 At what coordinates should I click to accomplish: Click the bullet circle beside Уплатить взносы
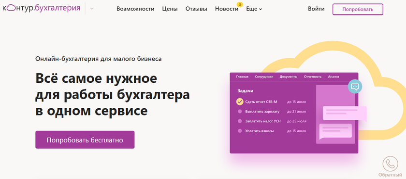[x=240, y=131]
